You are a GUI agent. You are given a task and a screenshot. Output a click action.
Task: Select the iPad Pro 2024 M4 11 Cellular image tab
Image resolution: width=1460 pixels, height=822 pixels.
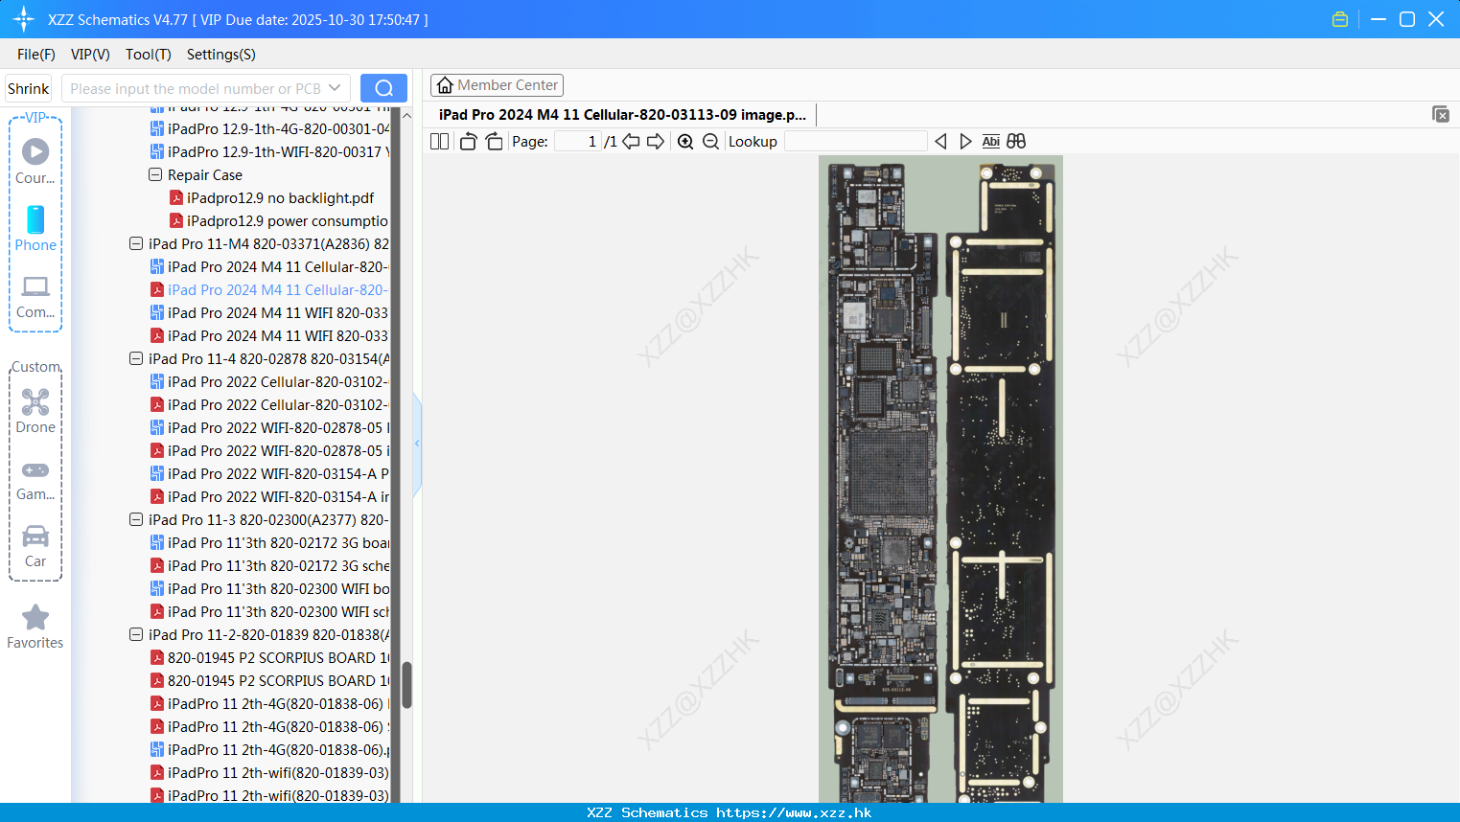click(622, 115)
